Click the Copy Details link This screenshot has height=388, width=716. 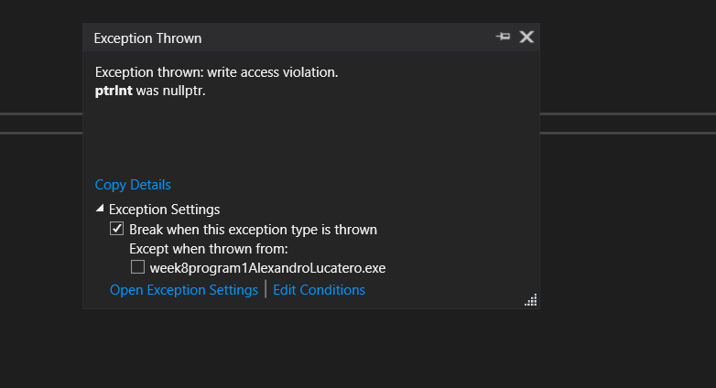tap(133, 185)
